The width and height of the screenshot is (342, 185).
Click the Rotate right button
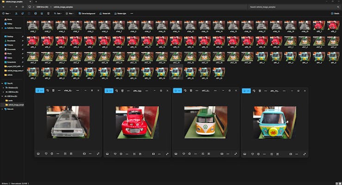pos(121,13)
